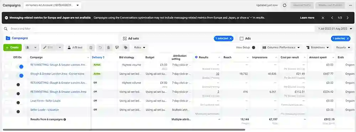Open the Campaign column header dropdown arrow

(x=88, y=58)
